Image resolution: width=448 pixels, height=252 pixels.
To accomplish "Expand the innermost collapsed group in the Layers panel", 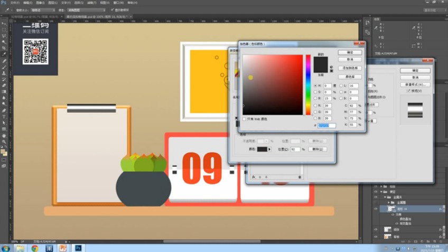I will pos(389,202).
